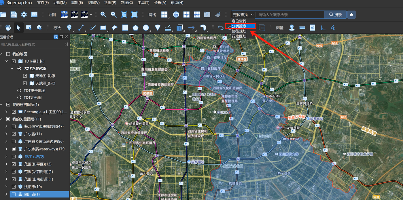Open settings gear in toolbar

click(24, 14)
